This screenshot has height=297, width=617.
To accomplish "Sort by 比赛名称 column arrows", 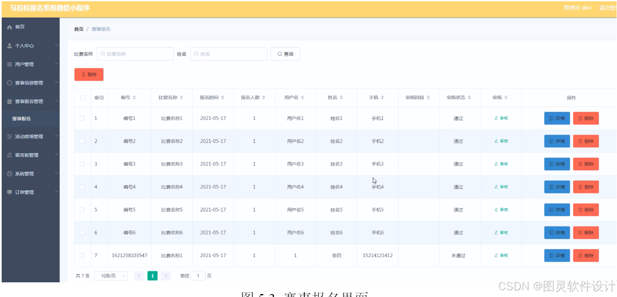I will [x=181, y=98].
